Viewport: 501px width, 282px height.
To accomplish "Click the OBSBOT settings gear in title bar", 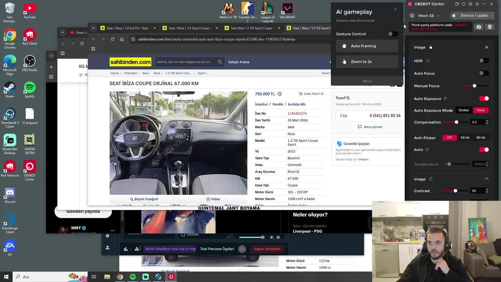I will [x=470, y=4].
